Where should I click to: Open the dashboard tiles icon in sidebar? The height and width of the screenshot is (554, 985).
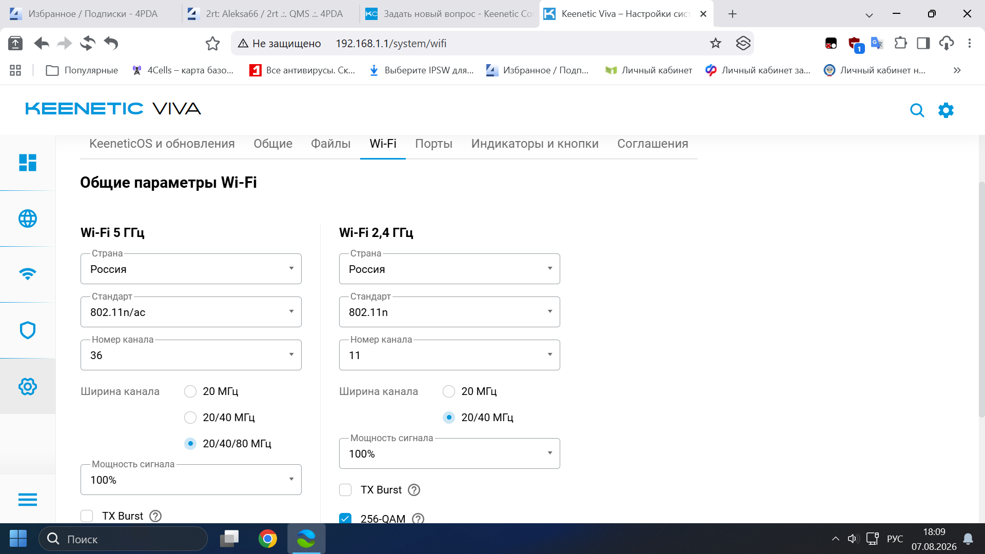click(x=28, y=163)
